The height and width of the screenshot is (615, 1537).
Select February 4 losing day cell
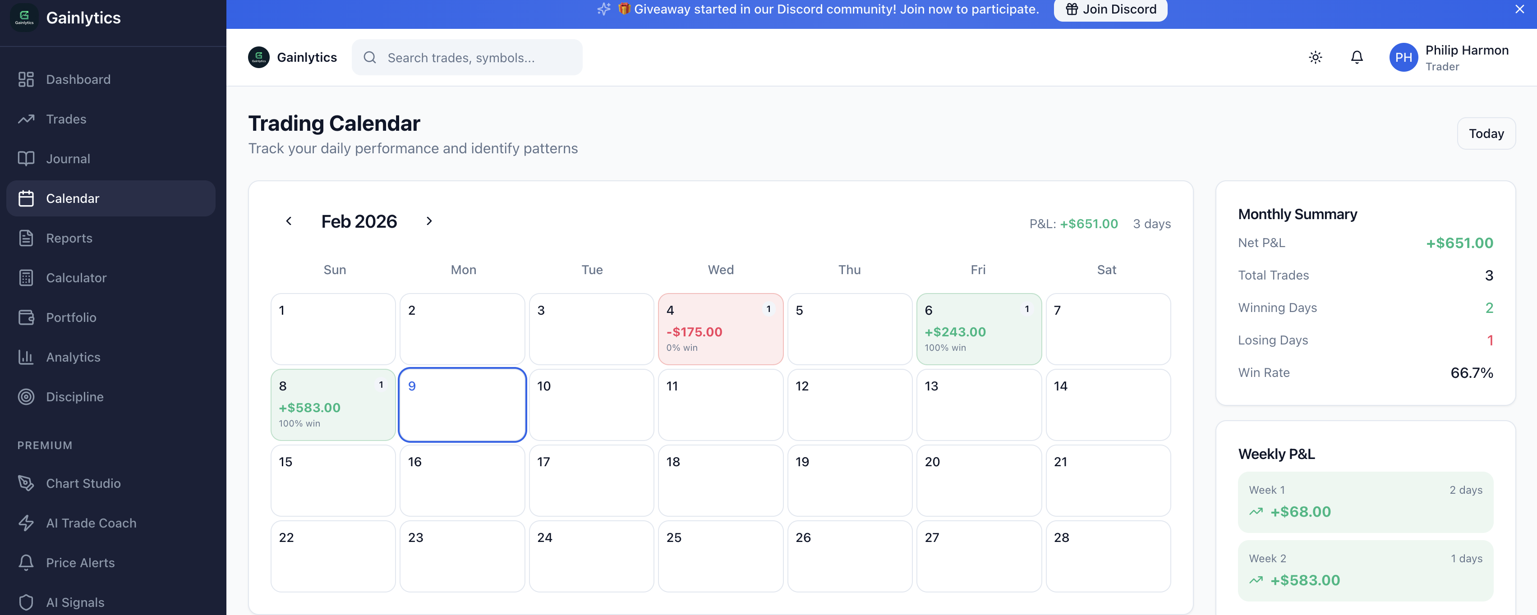[720, 329]
